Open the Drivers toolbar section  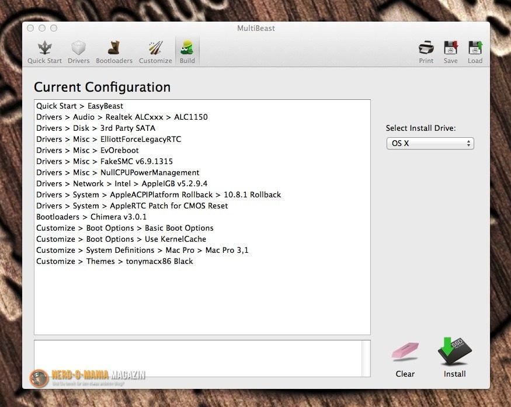point(78,52)
